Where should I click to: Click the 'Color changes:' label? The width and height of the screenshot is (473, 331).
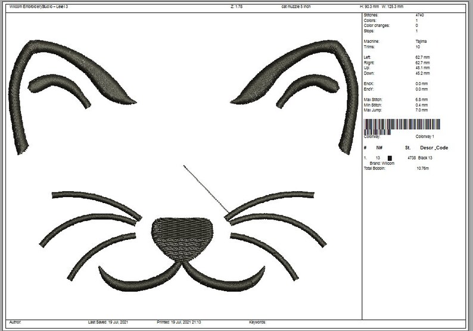(x=376, y=26)
